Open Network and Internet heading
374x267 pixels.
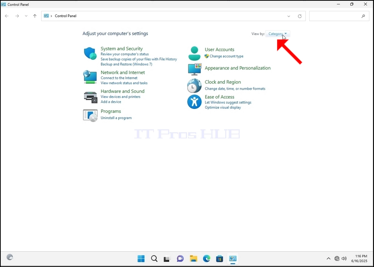(x=123, y=72)
